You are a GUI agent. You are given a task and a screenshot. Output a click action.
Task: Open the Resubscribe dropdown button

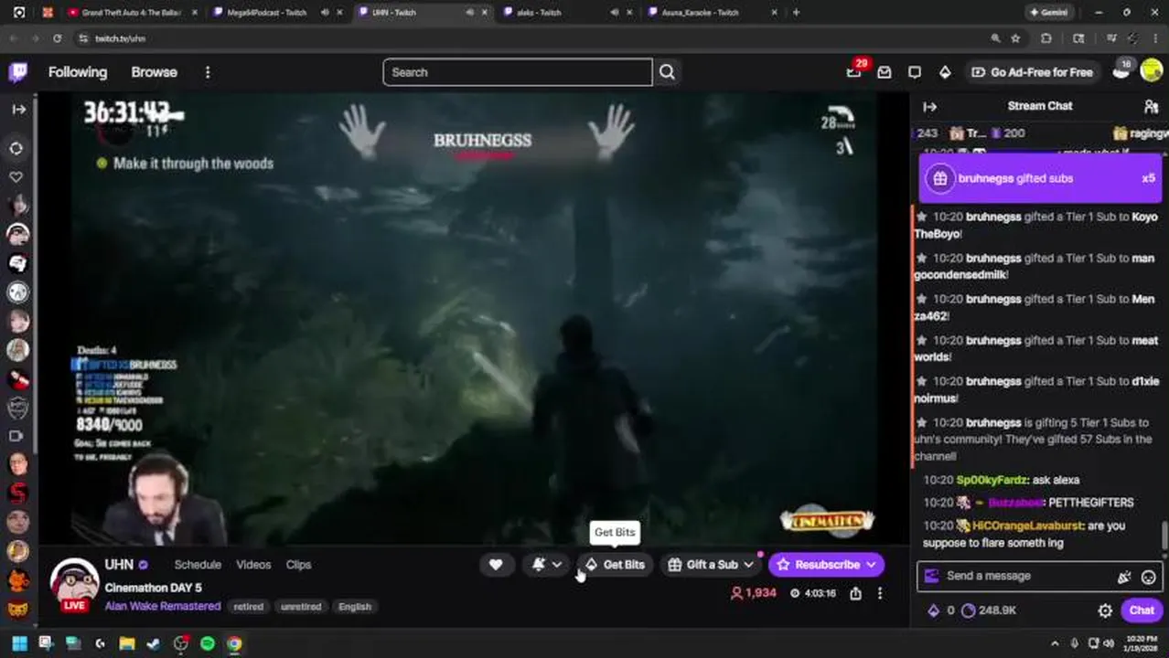pyautogui.click(x=826, y=565)
